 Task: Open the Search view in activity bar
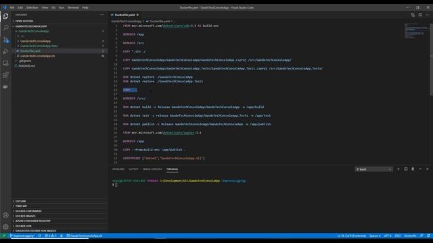point(5,28)
